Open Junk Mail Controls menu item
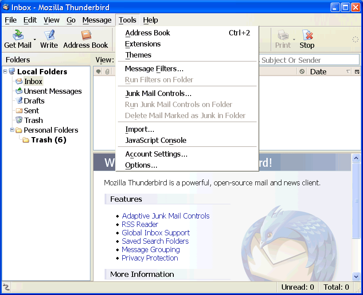This screenshot has height=295, width=363. pyautogui.click(x=187, y=93)
